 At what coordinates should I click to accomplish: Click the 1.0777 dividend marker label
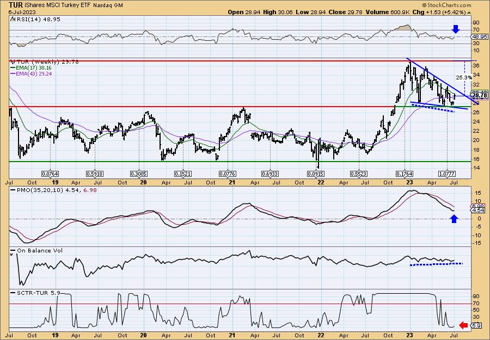(x=447, y=174)
